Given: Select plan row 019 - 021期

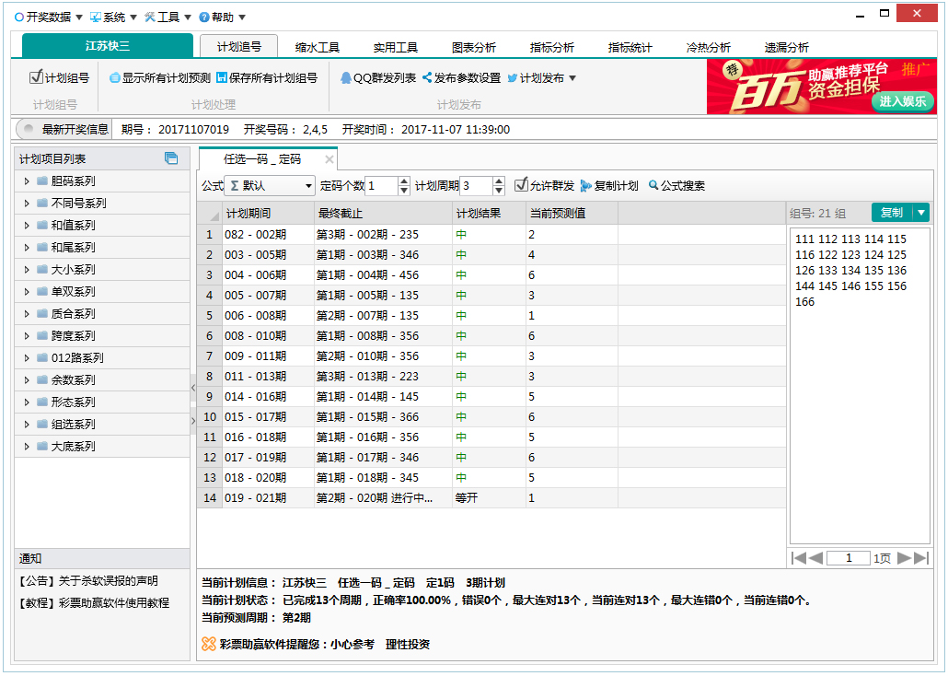Looking at the screenshot, I should tap(491, 498).
